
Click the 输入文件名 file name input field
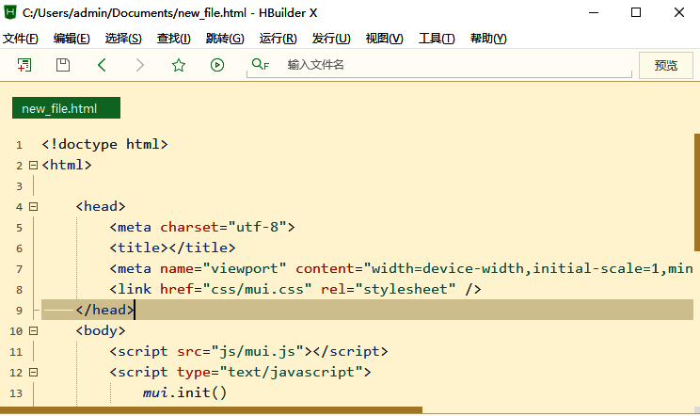pyautogui.click(x=452, y=65)
